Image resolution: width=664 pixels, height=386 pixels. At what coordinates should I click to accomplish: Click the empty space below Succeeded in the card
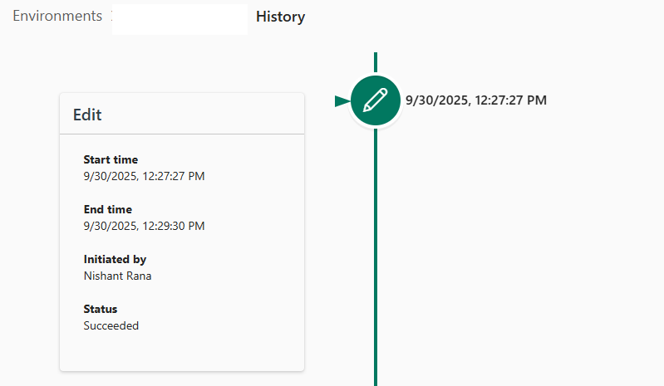(182, 350)
